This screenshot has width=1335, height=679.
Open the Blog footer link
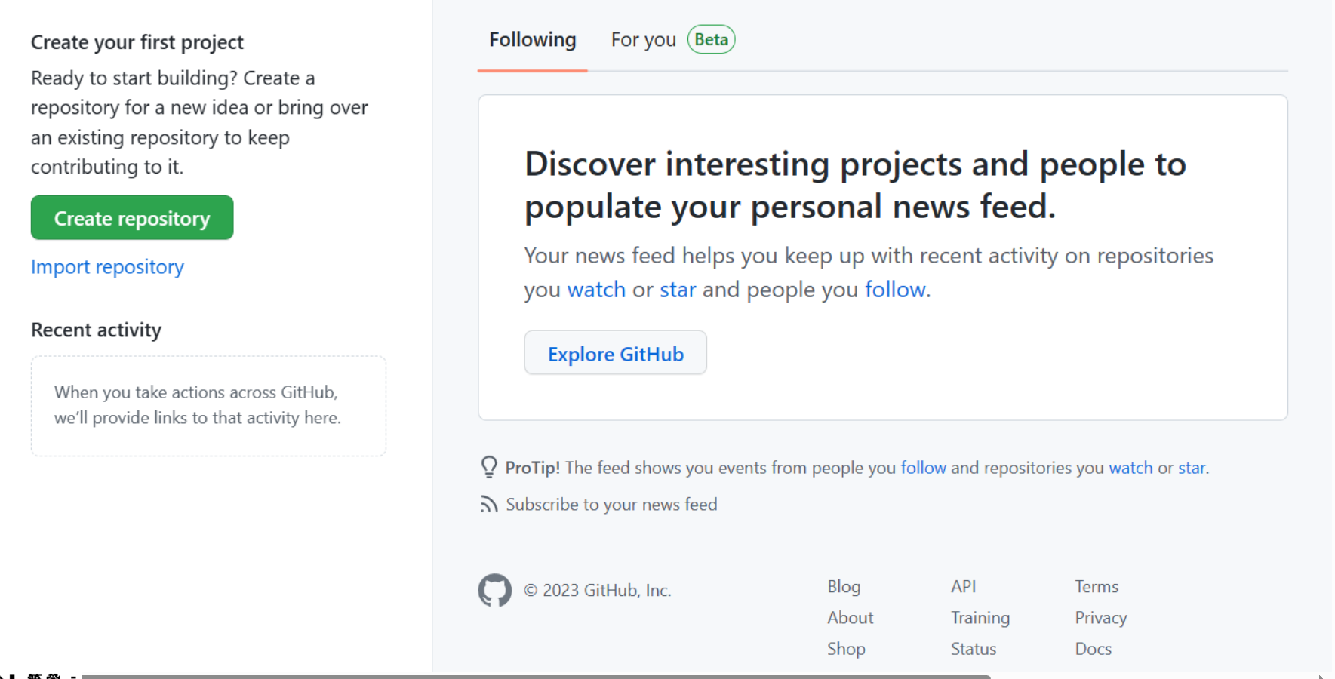[844, 586]
